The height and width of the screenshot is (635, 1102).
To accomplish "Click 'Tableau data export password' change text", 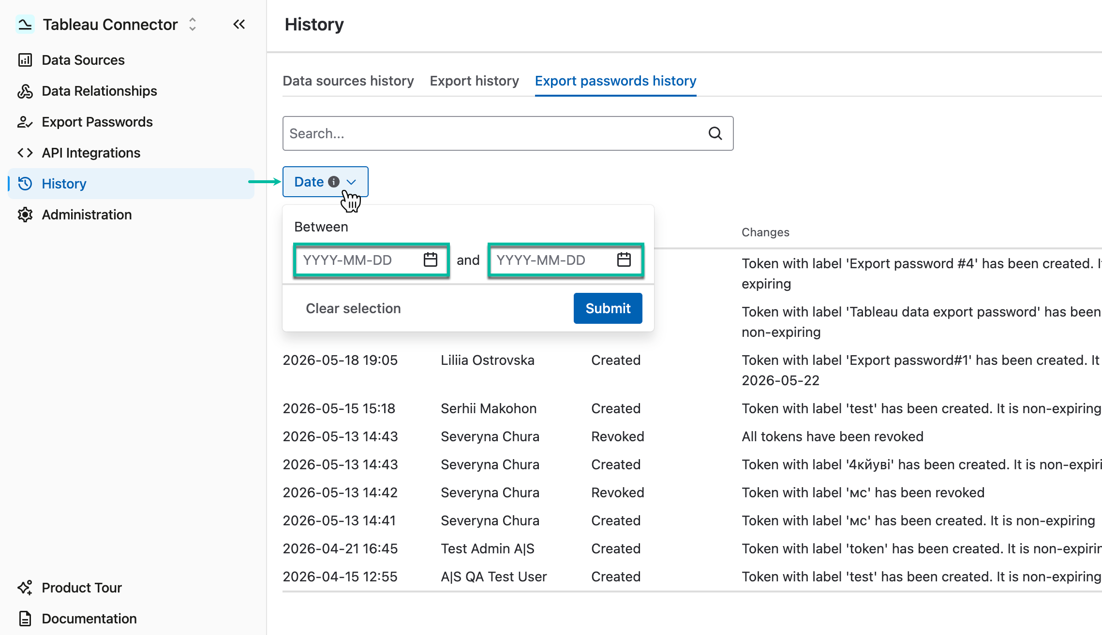I will pyautogui.click(x=922, y=322).
